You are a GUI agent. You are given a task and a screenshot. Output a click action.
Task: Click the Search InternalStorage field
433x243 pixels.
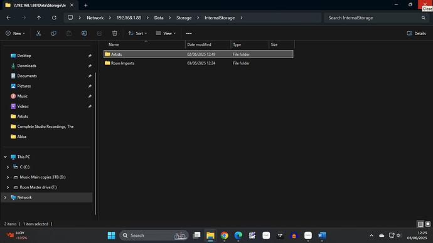tap(376, 18)
